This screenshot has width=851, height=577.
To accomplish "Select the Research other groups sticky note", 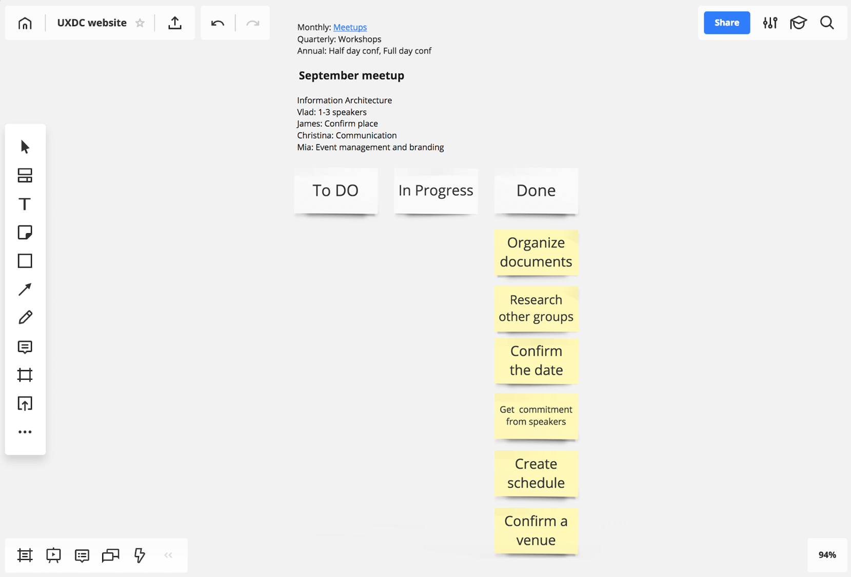I will point(536,308).
